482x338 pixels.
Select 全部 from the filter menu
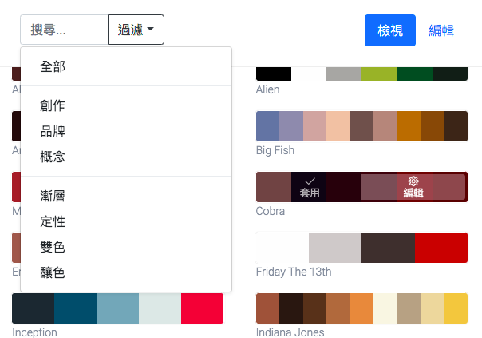click(53, 66)
